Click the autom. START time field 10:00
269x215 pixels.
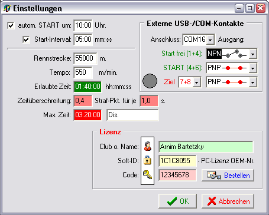[x=83, y=25]
